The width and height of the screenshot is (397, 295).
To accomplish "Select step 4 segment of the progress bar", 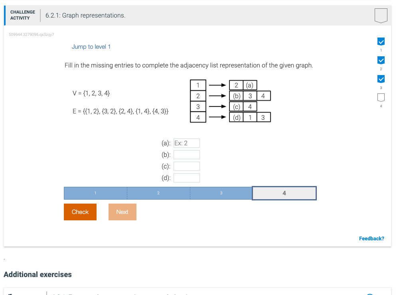I will click(x=284, y=193).
